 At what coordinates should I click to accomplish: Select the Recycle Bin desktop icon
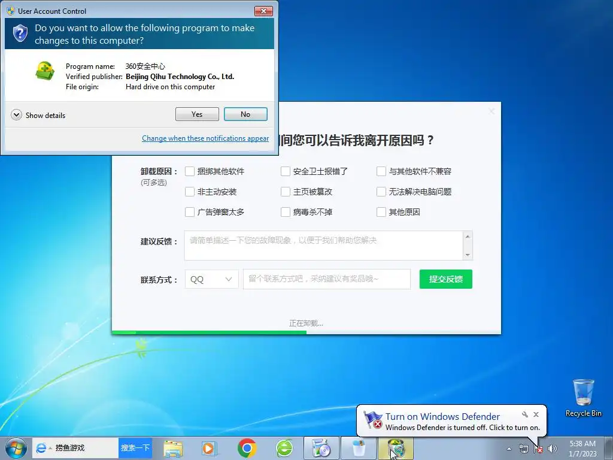[583, 398]
